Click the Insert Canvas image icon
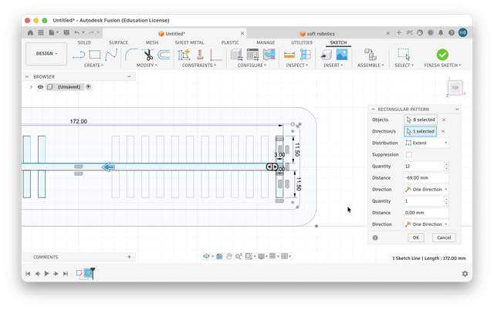 (x=342, y=55)
